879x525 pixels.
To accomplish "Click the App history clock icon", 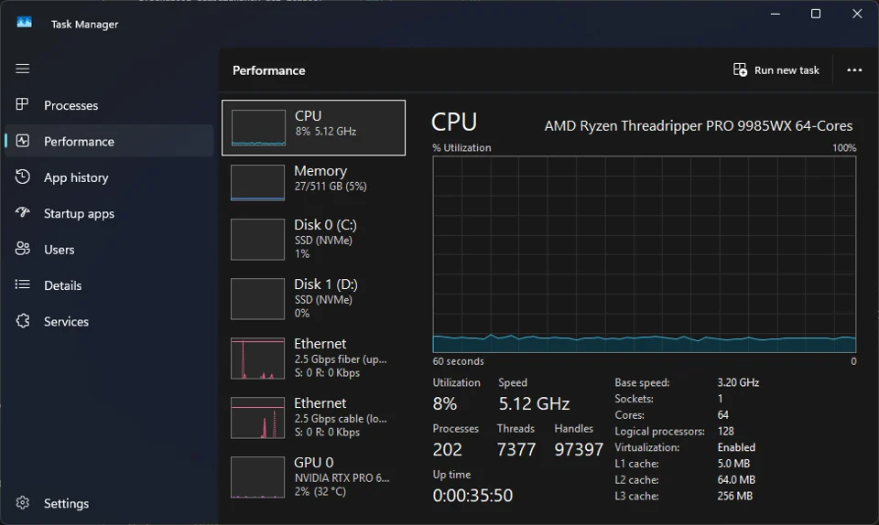I will [x=22, y=177].
